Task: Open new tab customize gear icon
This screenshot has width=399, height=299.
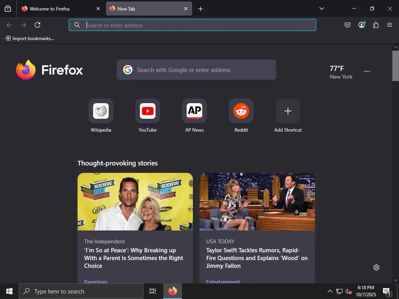Action: pyautogui.click(x=376, y=267)
